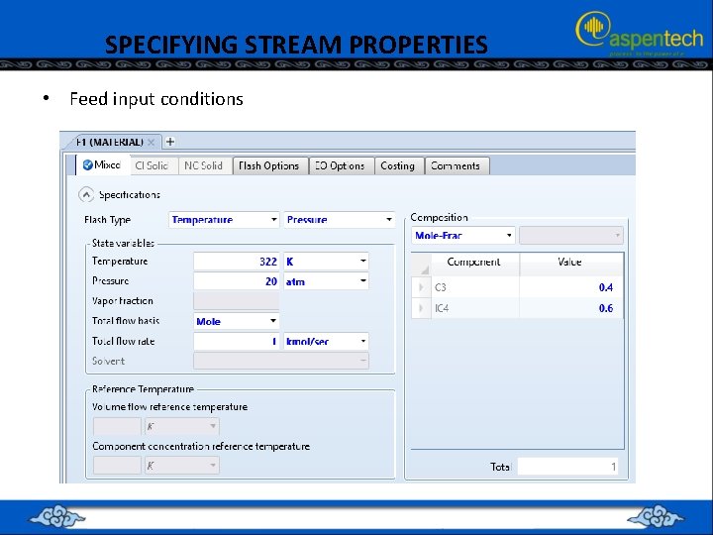Click the Temperature value field 322

pos(237,262)
